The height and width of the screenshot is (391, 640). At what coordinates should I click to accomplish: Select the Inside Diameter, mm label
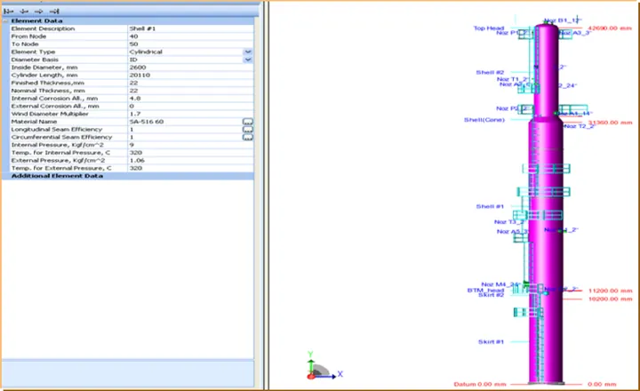pos(44,68)
